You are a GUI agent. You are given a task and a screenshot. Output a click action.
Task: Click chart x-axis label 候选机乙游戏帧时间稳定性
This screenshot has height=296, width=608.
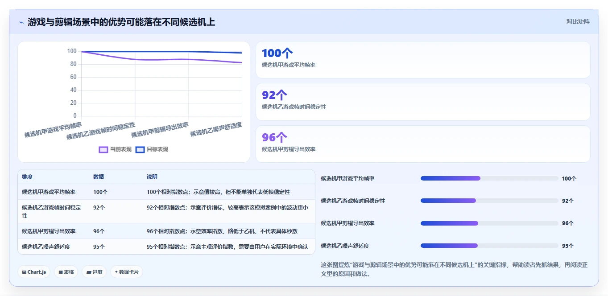click(101, 131)
